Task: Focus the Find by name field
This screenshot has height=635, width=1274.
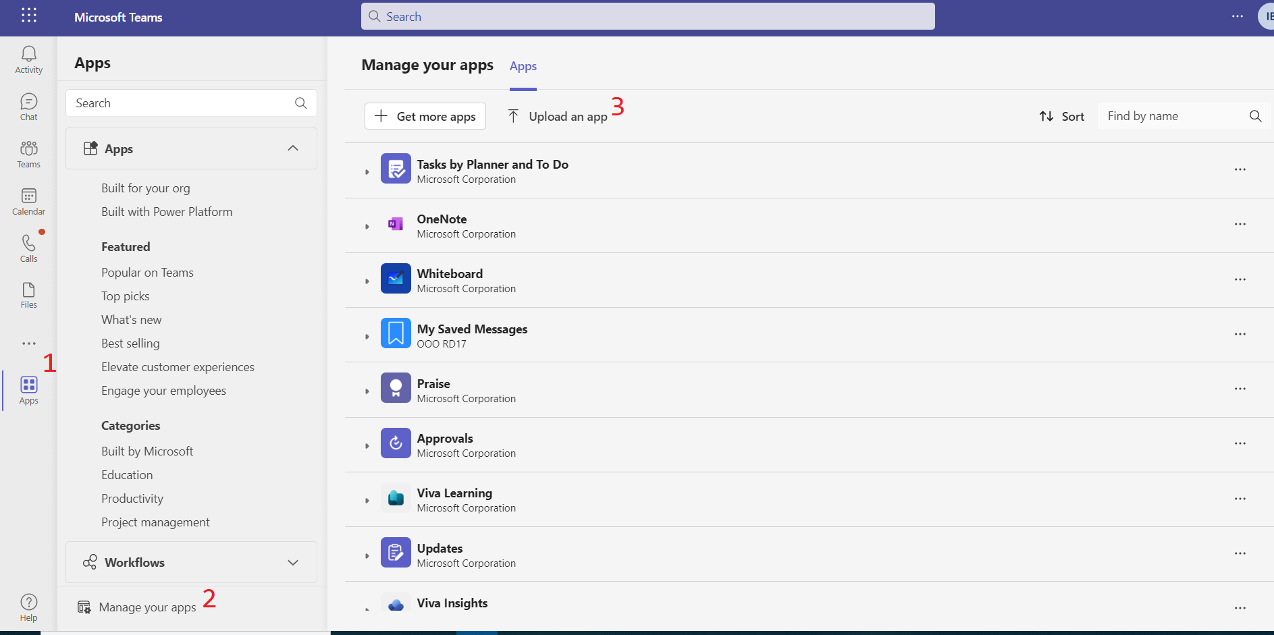Action: point(1184,116)
